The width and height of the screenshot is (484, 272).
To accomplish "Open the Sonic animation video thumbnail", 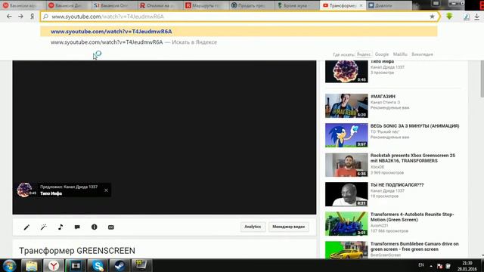I will coord(346,135).
